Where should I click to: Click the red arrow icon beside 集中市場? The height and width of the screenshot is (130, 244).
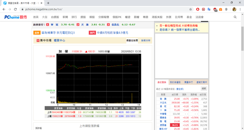(38, 40)
